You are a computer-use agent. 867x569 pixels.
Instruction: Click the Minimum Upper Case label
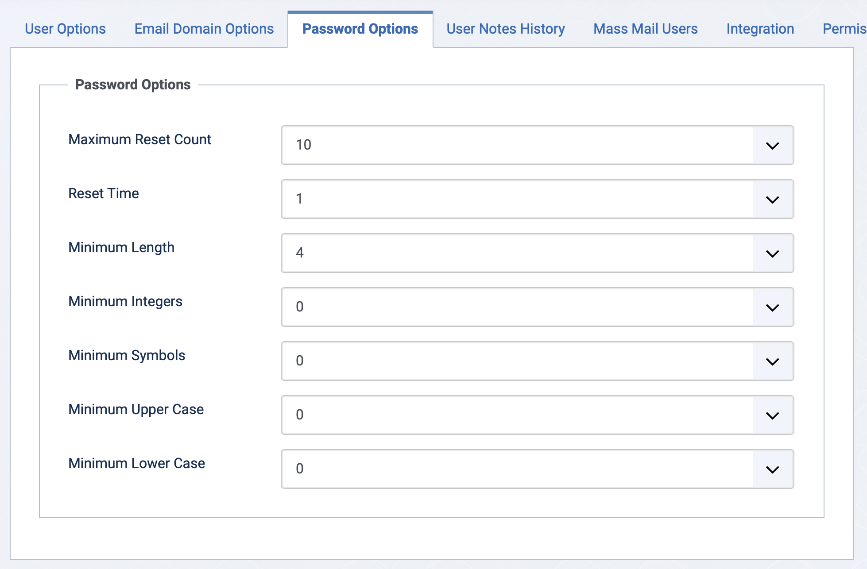pyautogui.click(x=136, y=409)
